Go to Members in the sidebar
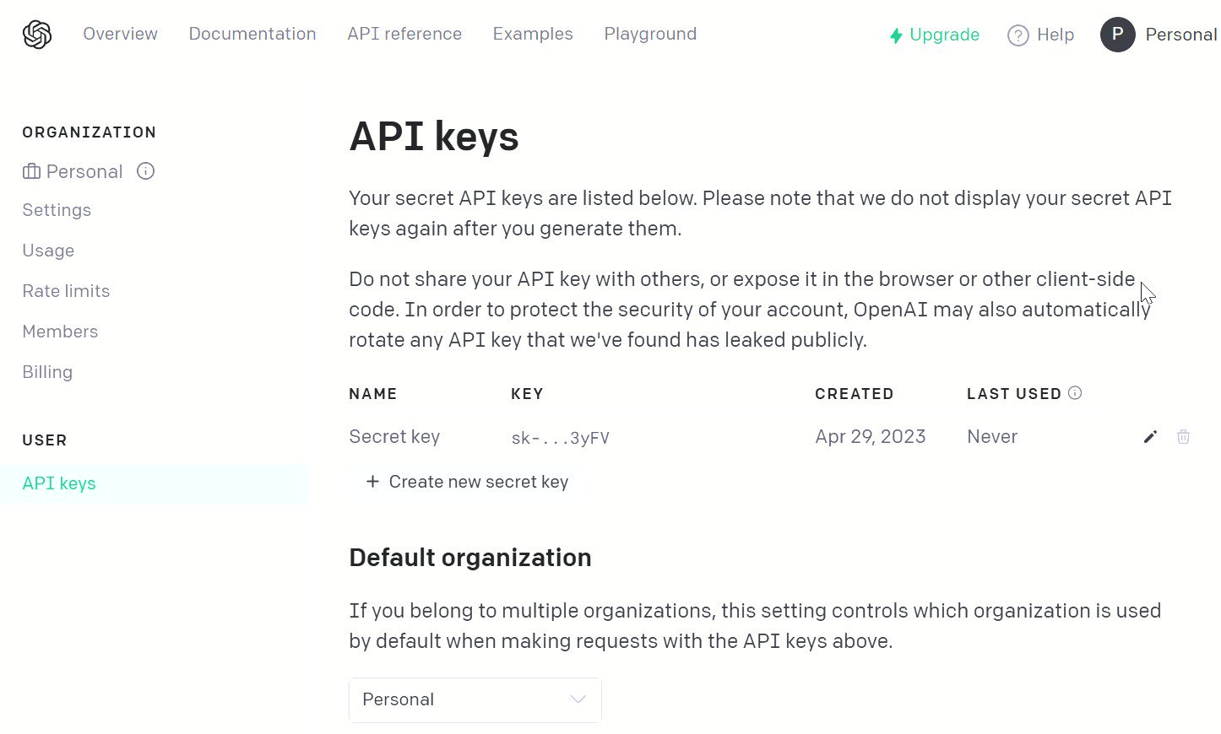 click(60, 332)
